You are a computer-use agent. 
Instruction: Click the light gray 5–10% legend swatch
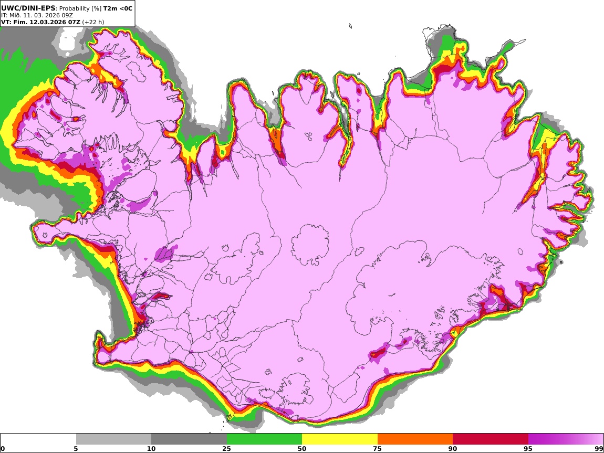tap(113, 439)
